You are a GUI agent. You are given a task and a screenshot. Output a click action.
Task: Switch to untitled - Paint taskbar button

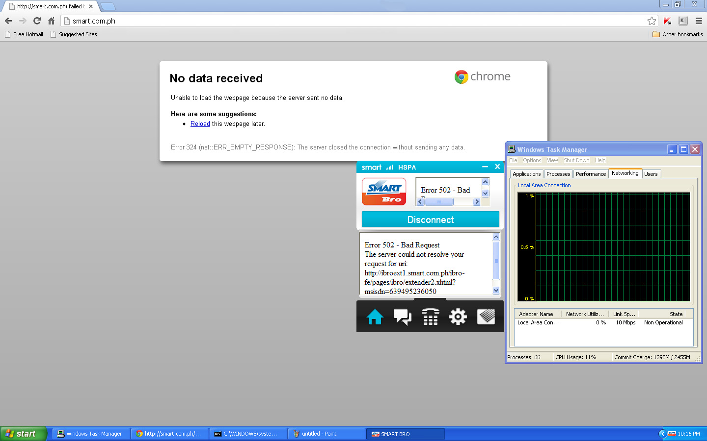pos(326,434)
